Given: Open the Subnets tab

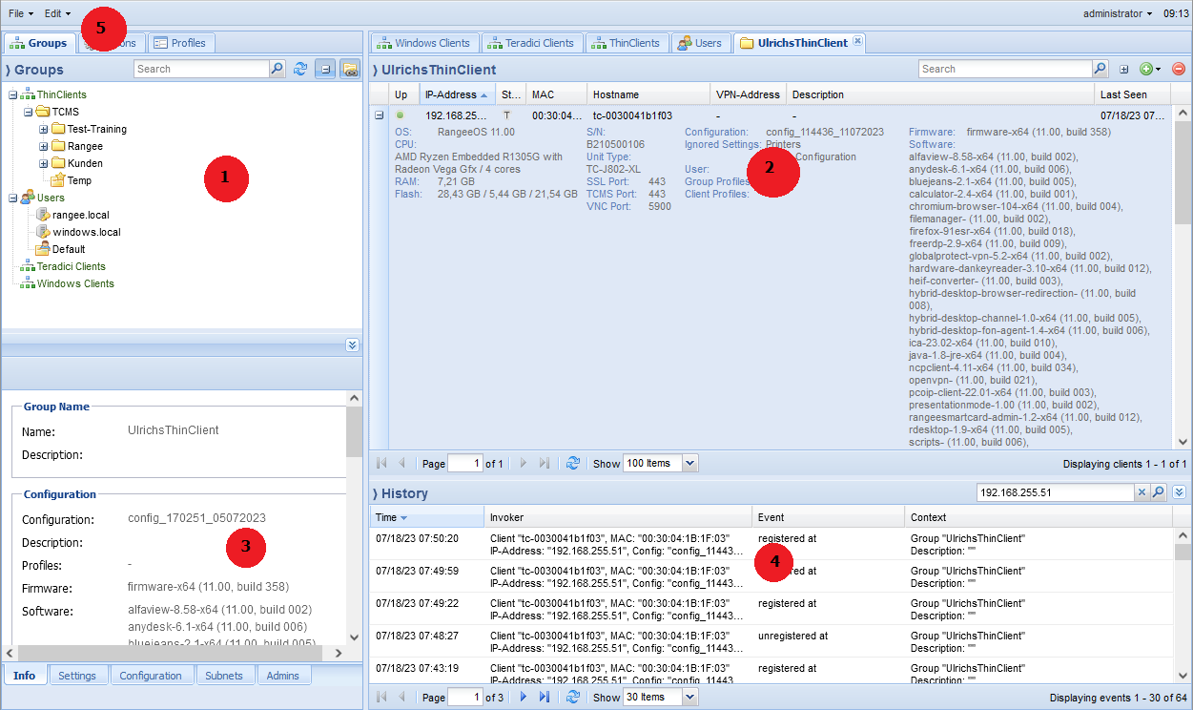Looking at the screenshot, I should click(226, 676).
